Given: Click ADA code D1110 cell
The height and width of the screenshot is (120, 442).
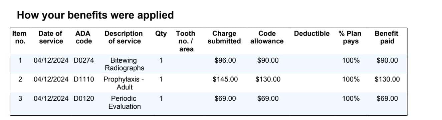Looking at the screenshot, I should [x=84, y=80].
